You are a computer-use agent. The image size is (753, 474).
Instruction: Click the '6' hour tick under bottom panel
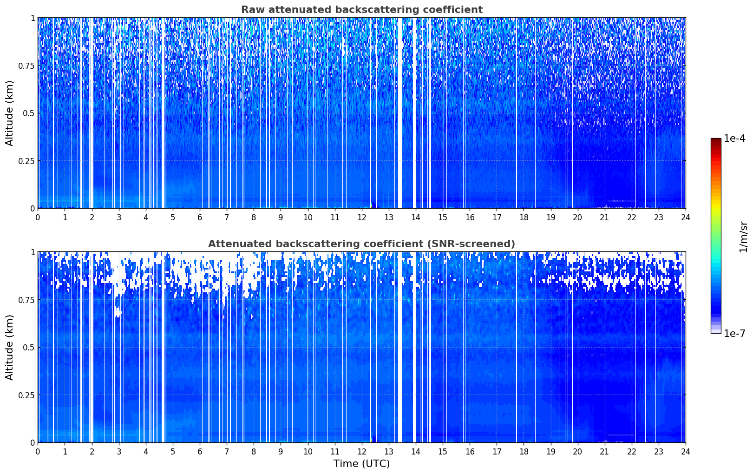point(200,451)
